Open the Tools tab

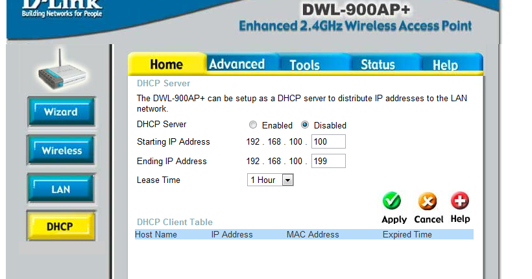coord(304,65)
